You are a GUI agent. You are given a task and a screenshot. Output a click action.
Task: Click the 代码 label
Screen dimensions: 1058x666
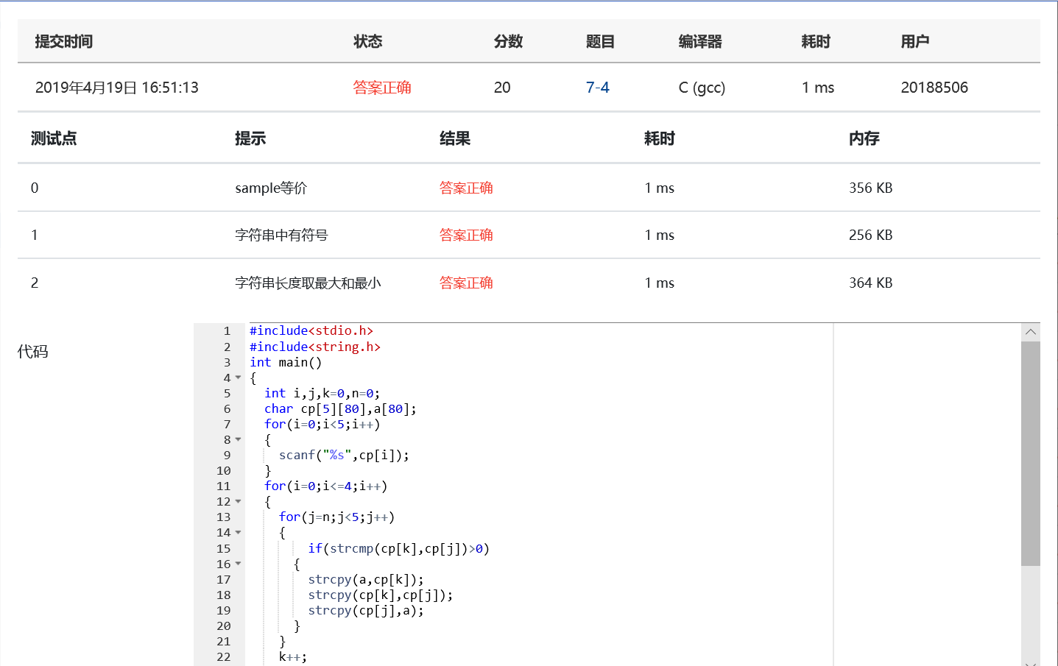click(33, 351)
